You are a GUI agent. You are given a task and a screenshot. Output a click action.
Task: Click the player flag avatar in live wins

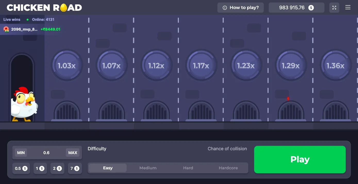6,29
